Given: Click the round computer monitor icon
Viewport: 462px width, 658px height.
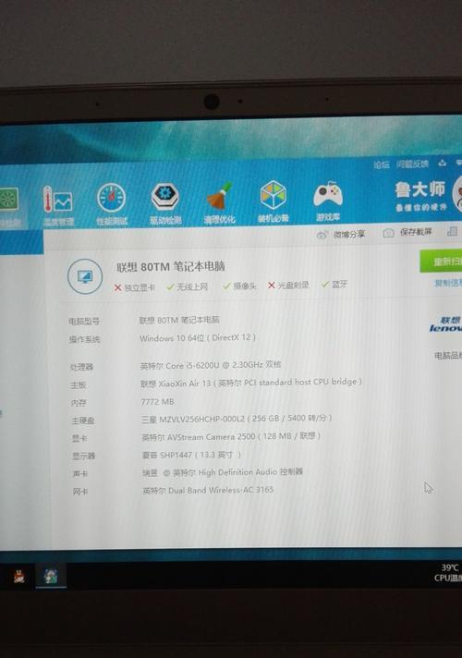Looking at the screenshot, I should 85,276.
